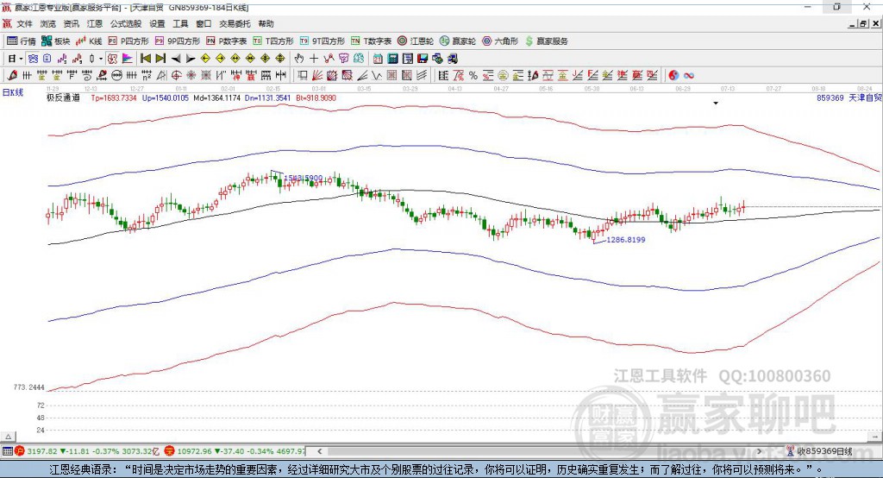883x478 pixels.
Task: Click the 天津自贸 stock name
Action: [865, 98]
